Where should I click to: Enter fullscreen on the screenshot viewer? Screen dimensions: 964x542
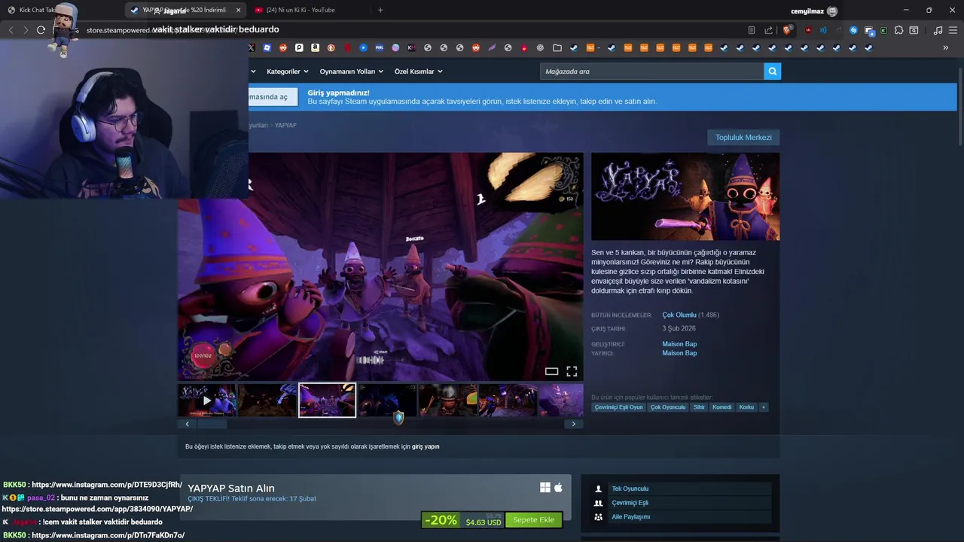pyautogui.click(x=572, y=371)
